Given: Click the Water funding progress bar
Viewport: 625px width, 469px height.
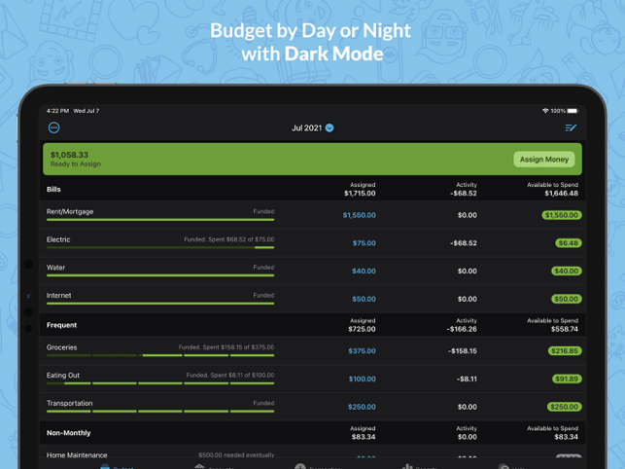Looking at the screenshot, I should [x=160, y=275].
